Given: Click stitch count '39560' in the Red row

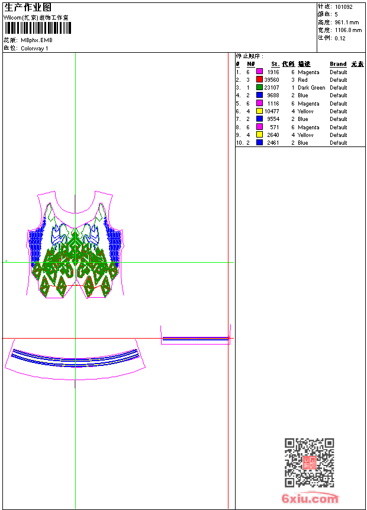Looking at the screenshot, I should point(272,80).
